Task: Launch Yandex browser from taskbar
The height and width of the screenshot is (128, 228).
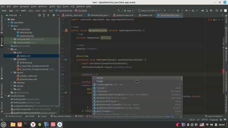Action: click(33, 124)
